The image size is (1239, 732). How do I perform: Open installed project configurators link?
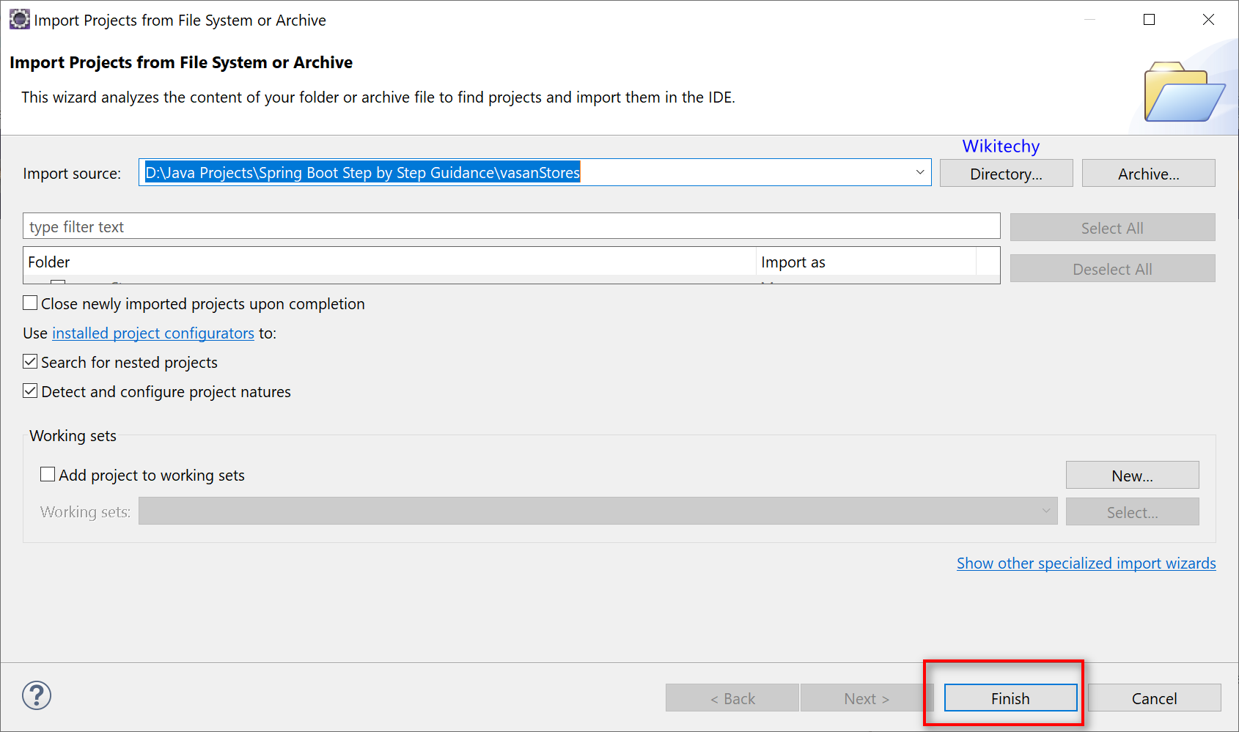(153, 333)
